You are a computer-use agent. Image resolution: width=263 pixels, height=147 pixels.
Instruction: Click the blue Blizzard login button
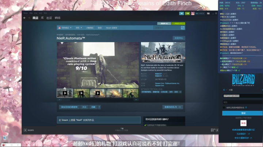pos(243,113)
